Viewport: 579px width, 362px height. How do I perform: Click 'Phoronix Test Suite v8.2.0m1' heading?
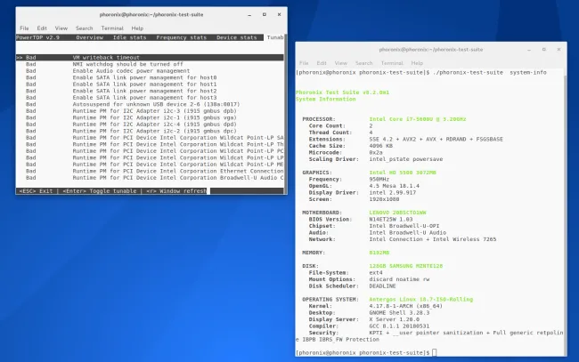point(342,93)
